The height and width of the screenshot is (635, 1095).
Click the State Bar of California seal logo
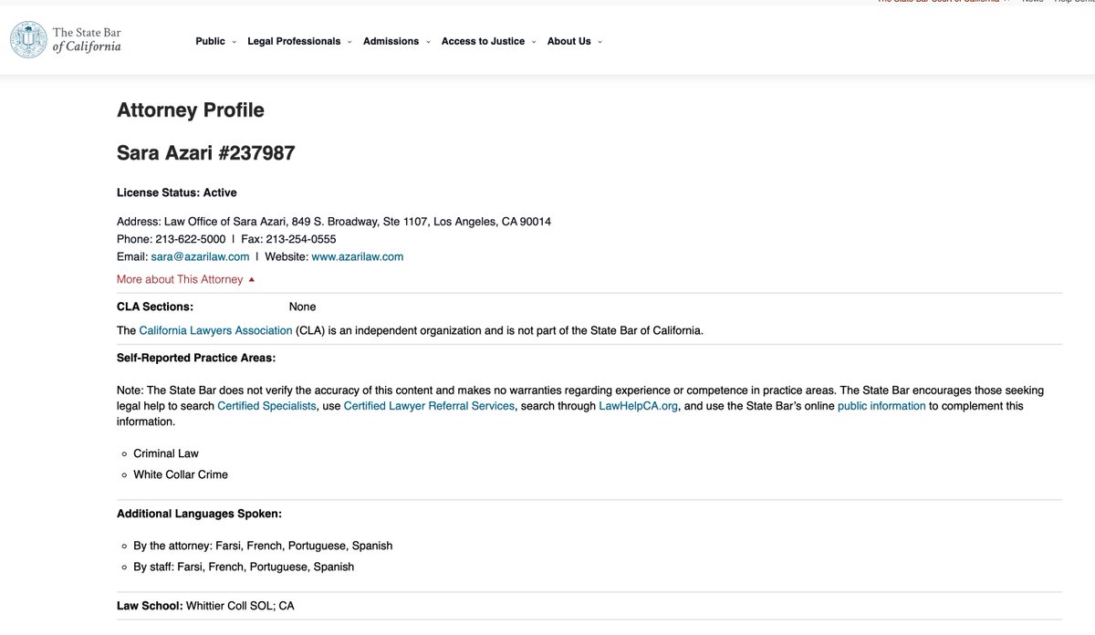click(28, 40)
